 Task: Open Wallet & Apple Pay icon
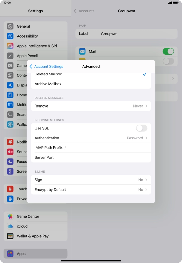click(10, 236)
